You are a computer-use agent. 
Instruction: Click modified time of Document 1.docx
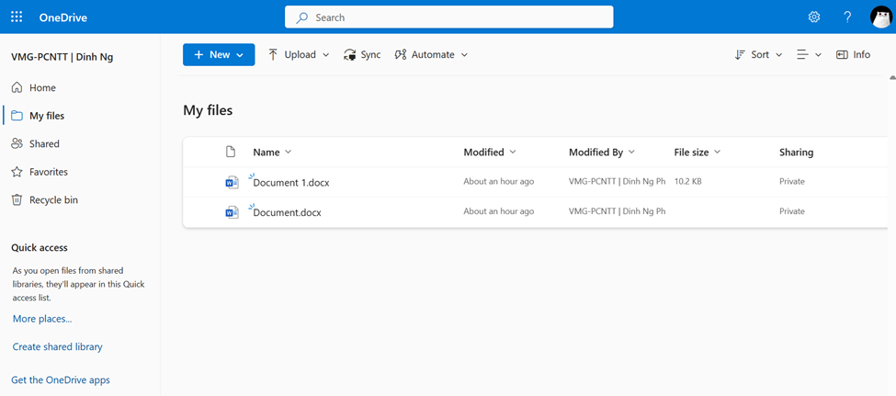(499, 182)
